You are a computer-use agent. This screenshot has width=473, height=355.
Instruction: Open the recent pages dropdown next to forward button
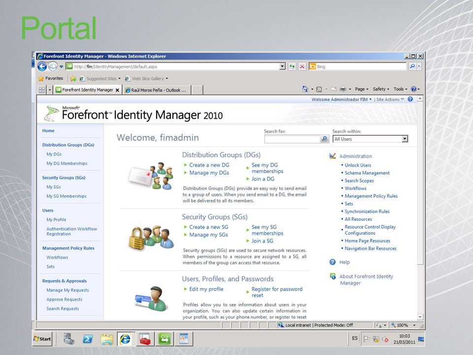(61, 67)
